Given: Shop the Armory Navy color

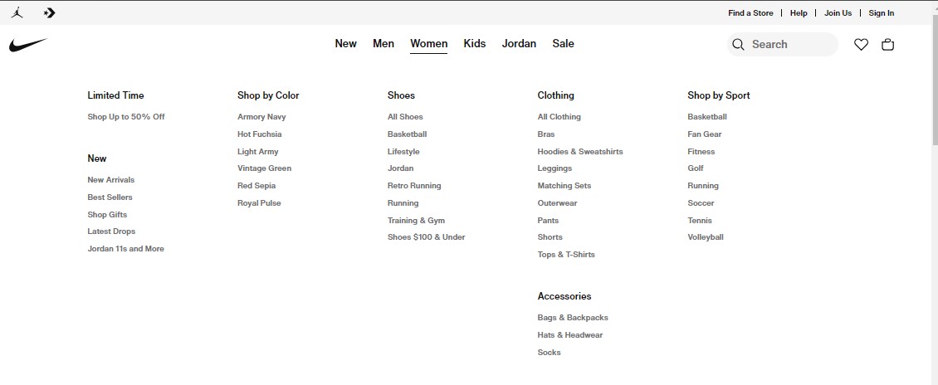Looking at the screenshot, I should click(261, 116).
